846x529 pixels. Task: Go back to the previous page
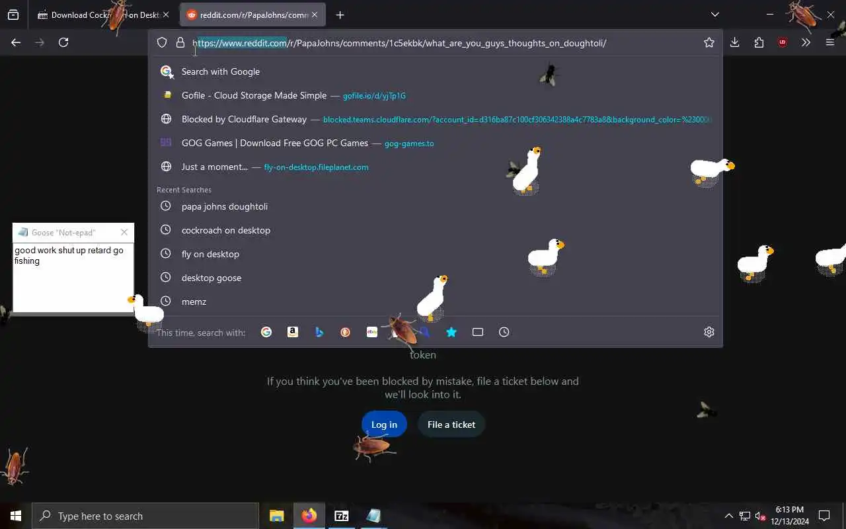16,42
